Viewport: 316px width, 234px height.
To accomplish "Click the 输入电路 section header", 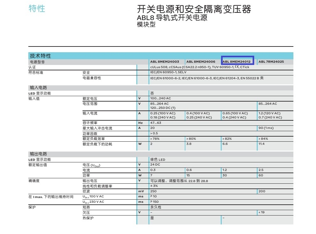I will (38, 88).
